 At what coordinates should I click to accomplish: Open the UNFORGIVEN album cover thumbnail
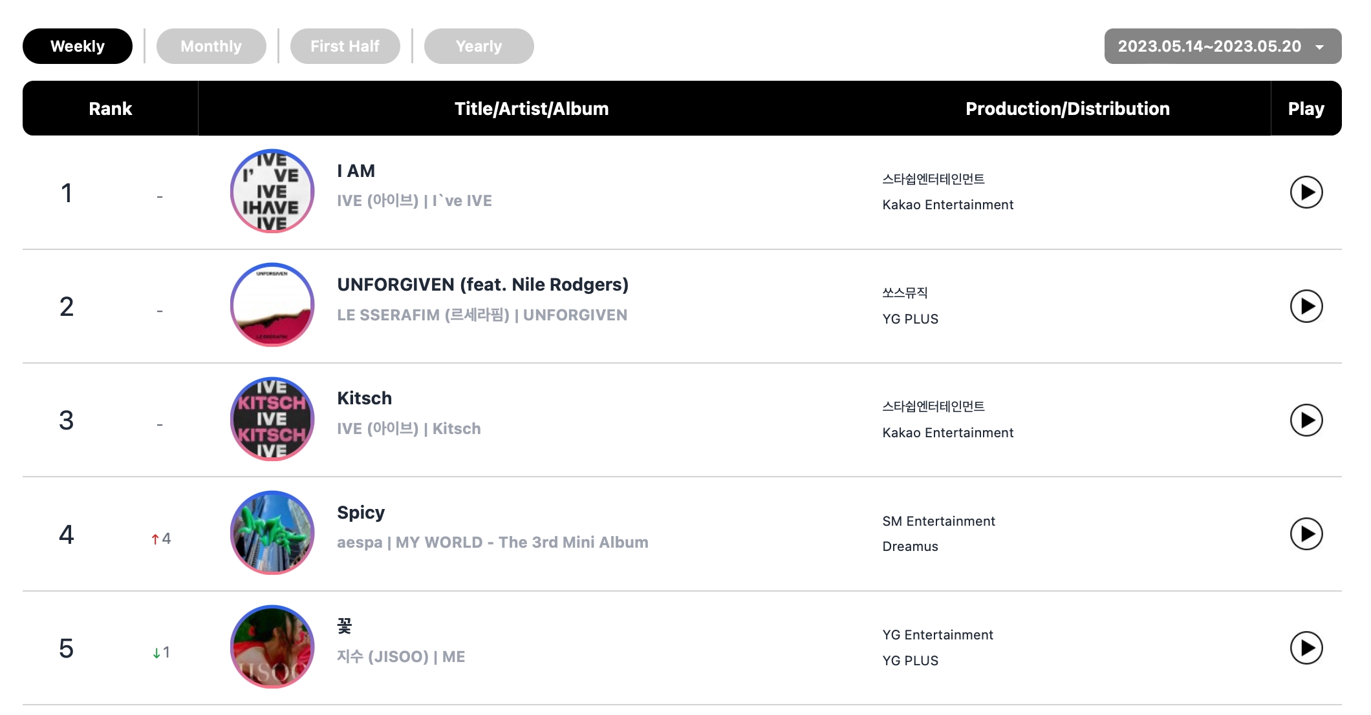(272, 305)
